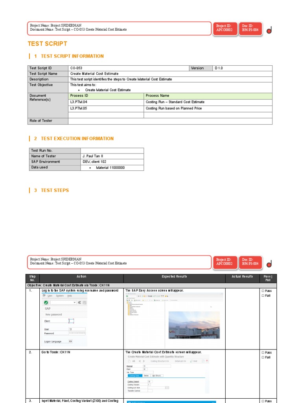Image resolution: width=302 pixels, height=403 pixels.
Task: Click the right arrow icon in CK11N toolbar
Action: coord(144,361)
